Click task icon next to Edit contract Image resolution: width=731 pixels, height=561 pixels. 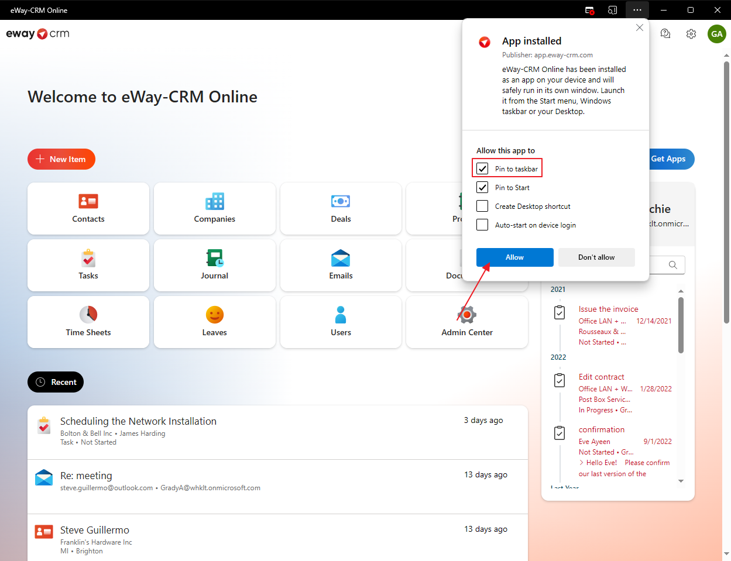(560, 380)
